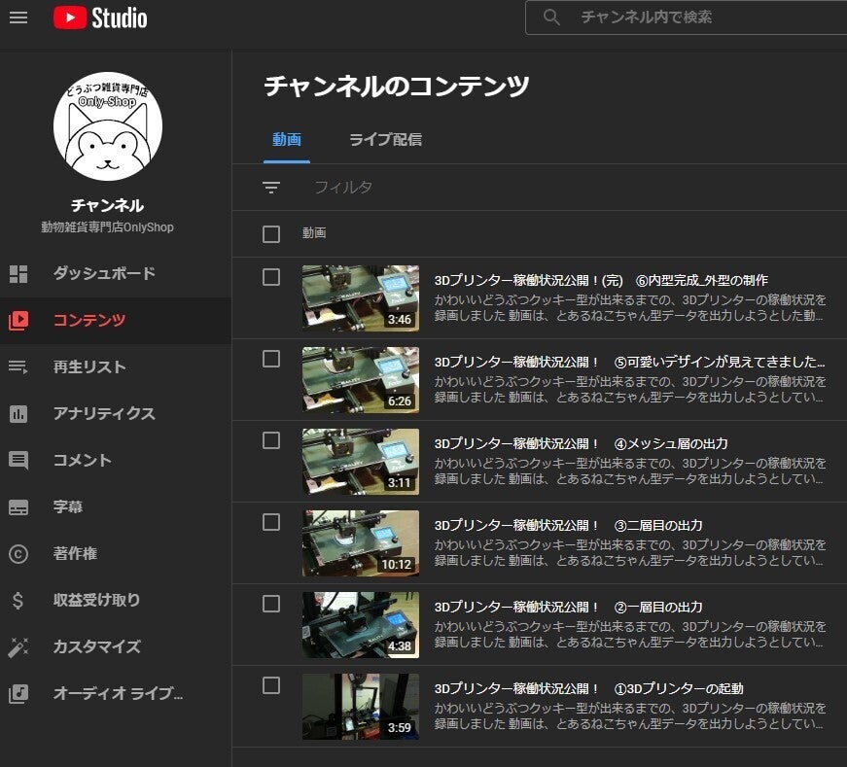This screenshot has width=847, height=767.
Task: Tick the select-all checkbox beside 動画 header
Action: click(x=271, y=234)
